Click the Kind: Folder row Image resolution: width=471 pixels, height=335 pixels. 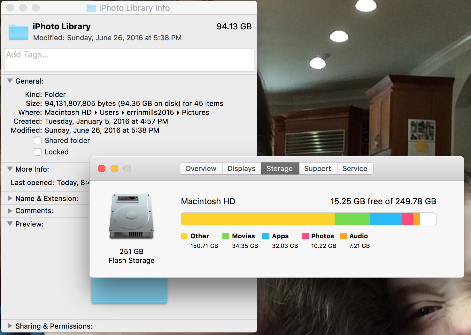[x=45, y=94]
